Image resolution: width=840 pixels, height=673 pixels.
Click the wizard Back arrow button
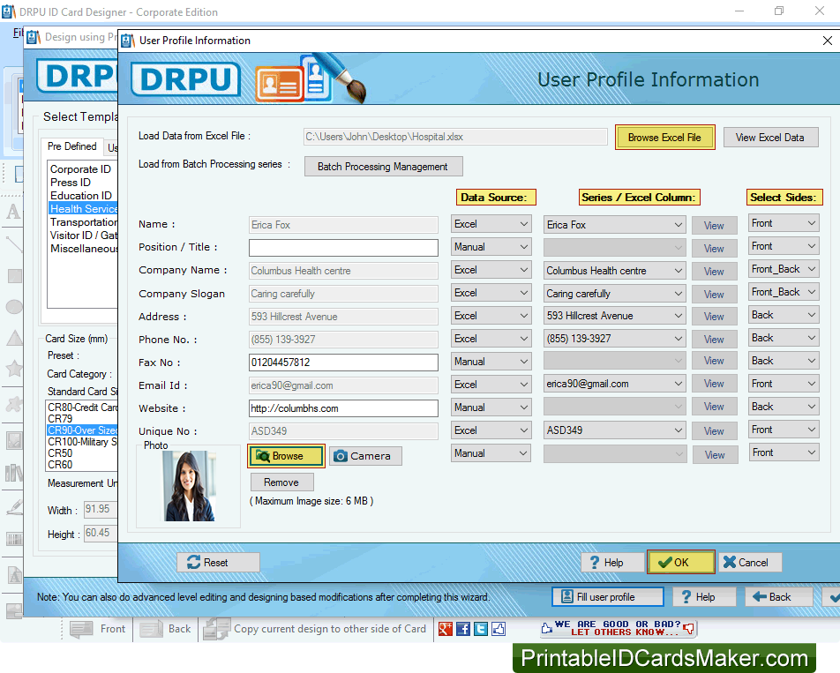click(x=778, y=597)
